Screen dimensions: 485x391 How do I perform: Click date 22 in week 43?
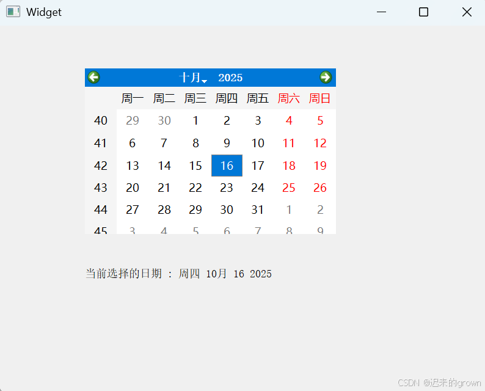(x=195, y=188)
